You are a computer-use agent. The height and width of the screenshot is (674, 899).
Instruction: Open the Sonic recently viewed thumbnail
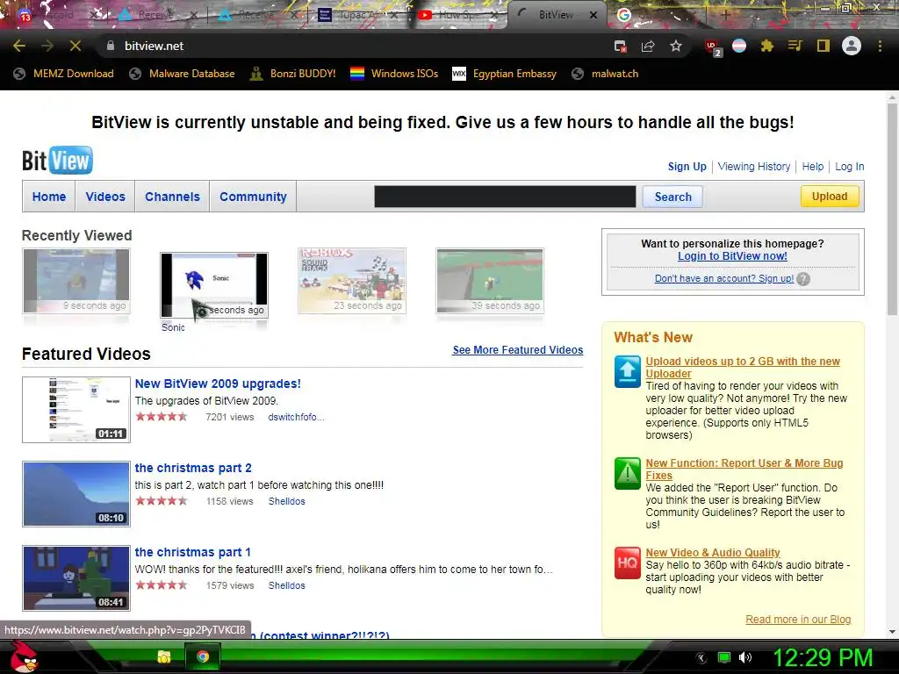coord(214,285)
